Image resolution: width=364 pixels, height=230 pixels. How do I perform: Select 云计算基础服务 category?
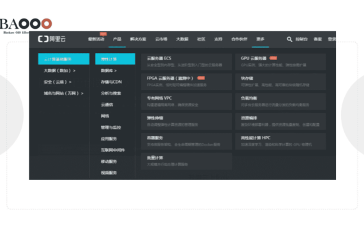coord(64,59)
